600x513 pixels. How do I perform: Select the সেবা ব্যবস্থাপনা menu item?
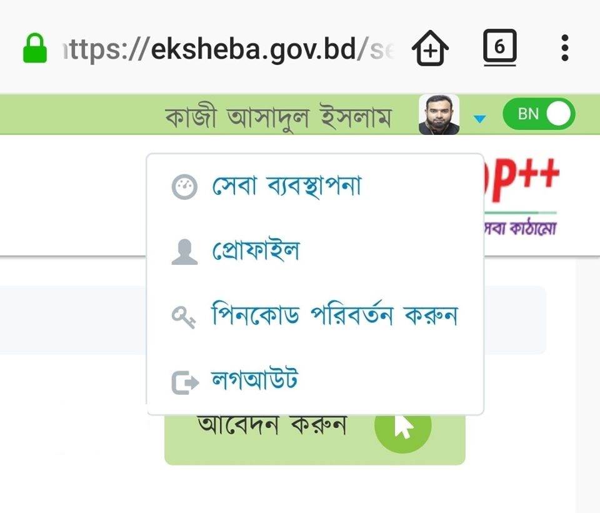[286, 186]
